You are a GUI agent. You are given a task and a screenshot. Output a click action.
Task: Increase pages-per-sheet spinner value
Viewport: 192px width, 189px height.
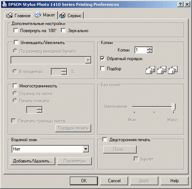pyautogui.click(x=39, y=108)
